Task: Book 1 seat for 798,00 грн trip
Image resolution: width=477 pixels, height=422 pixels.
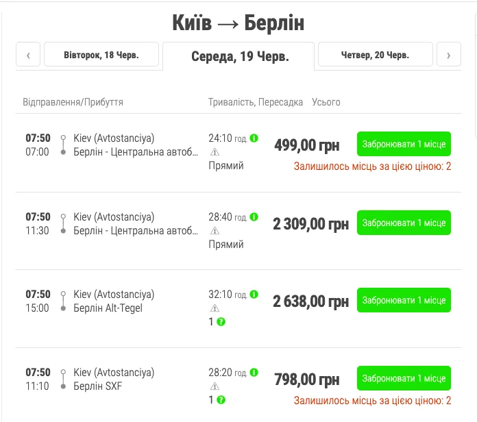Action: [404, 379]
